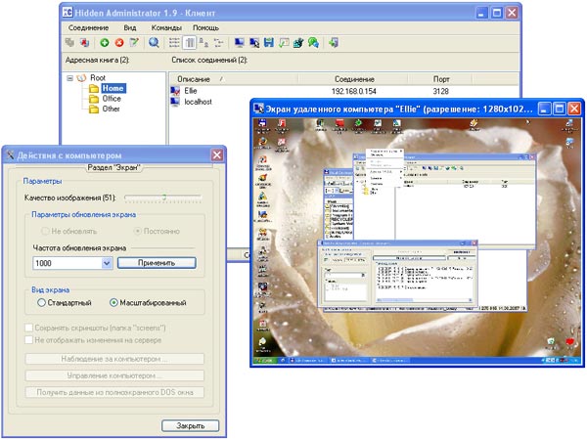
Task: Switch to small icons view icon
Action: (x=203, y=43)
